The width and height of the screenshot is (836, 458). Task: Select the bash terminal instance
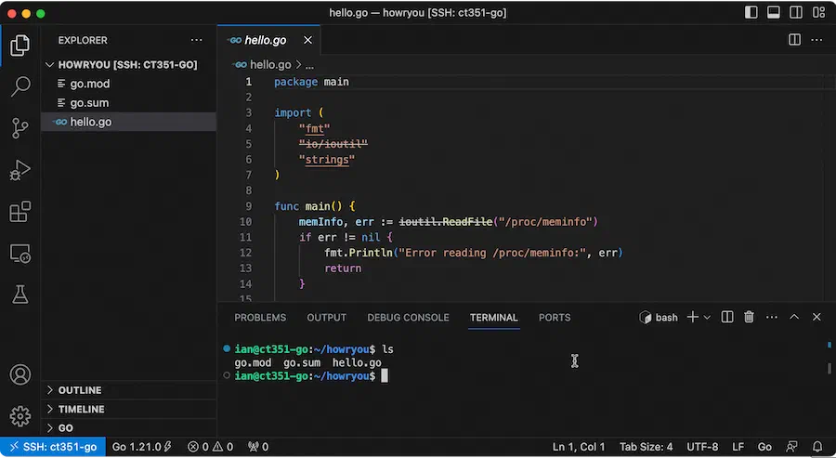coord(659,317)
